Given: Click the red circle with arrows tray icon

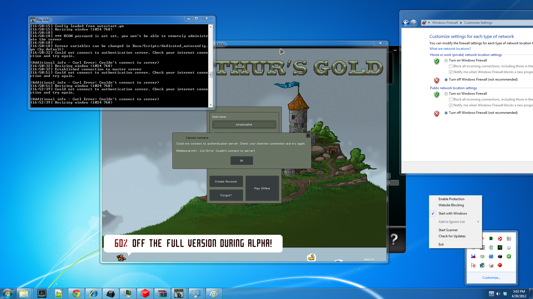Looking at the screenshot, I should click(x=500, y=239).
